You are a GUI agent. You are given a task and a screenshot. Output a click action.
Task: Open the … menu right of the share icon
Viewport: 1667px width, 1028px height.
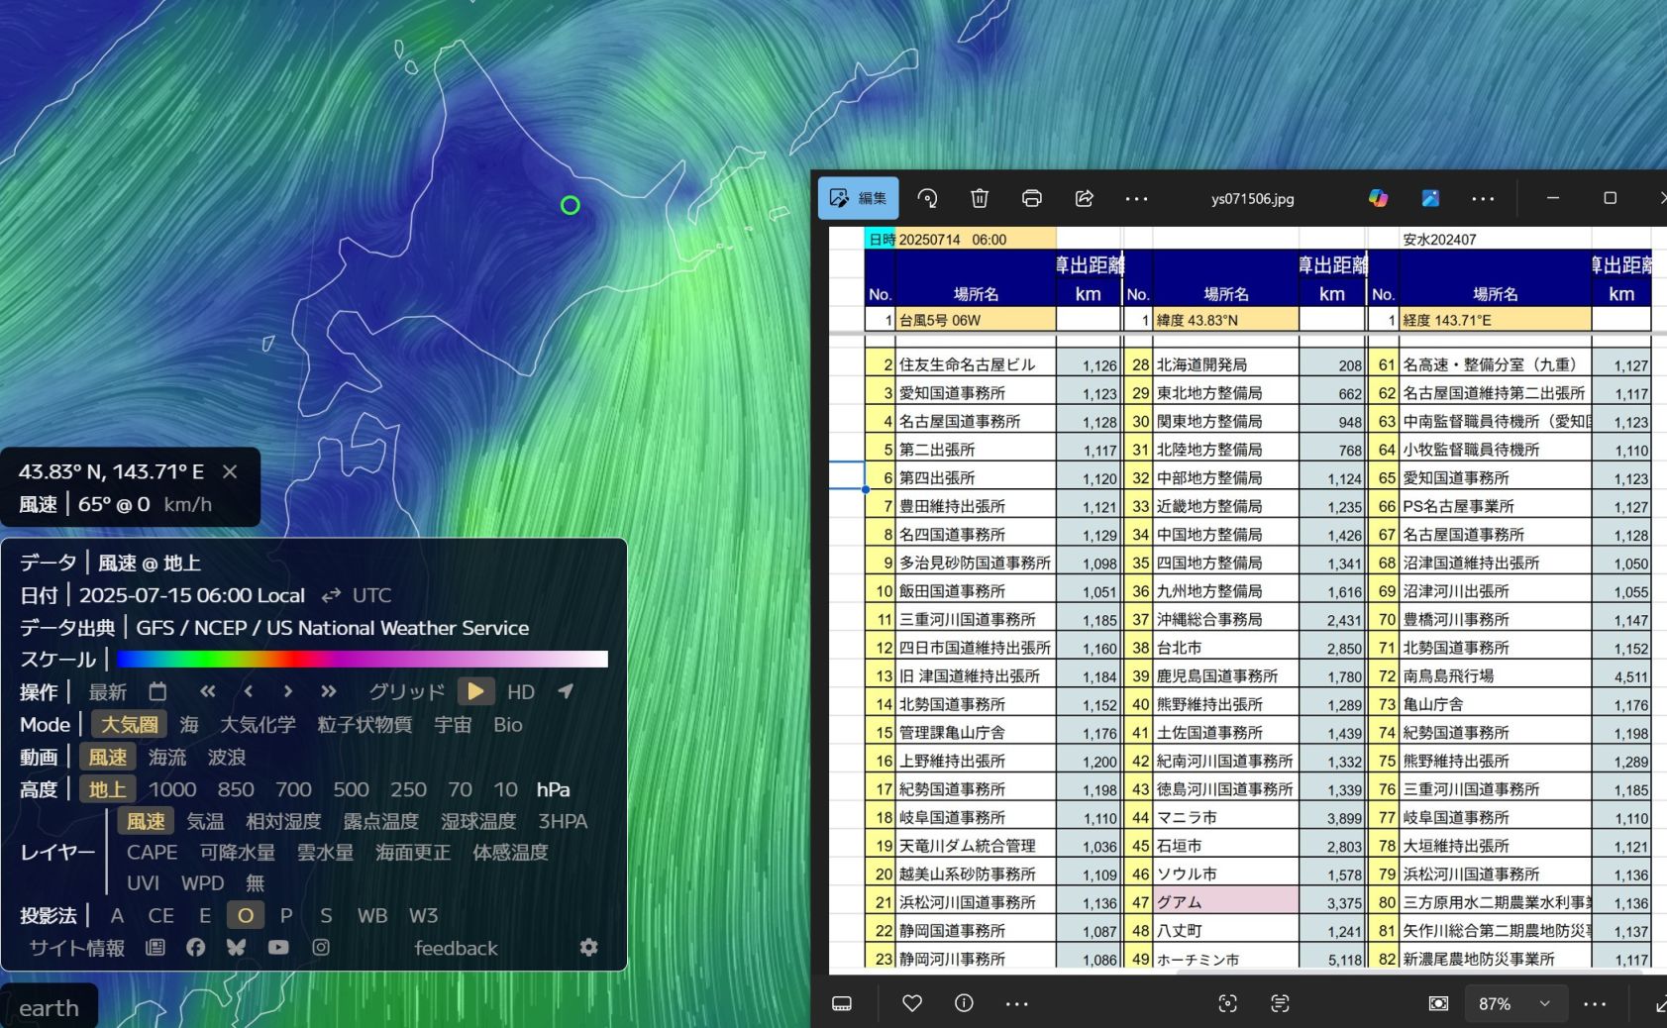1136,198
